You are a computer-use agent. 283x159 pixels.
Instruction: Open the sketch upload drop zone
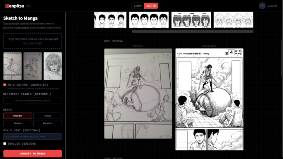(x=33, y=41)
